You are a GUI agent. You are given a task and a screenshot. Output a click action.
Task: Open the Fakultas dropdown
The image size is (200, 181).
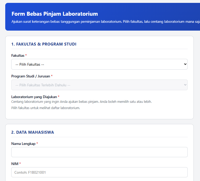click(x=99, y=64)
